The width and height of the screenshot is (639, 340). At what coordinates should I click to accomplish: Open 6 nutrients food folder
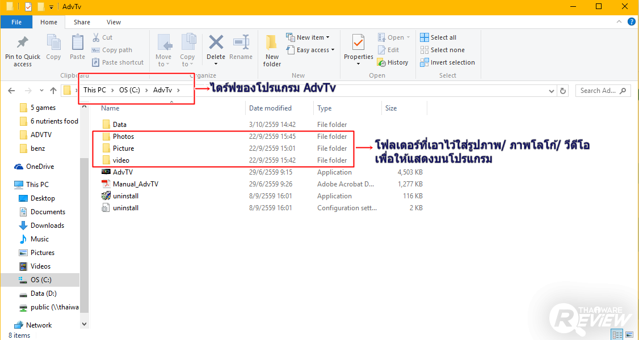[49, 121]
